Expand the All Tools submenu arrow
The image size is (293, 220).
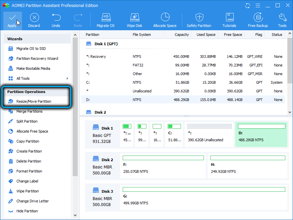(x=67, y=78)
